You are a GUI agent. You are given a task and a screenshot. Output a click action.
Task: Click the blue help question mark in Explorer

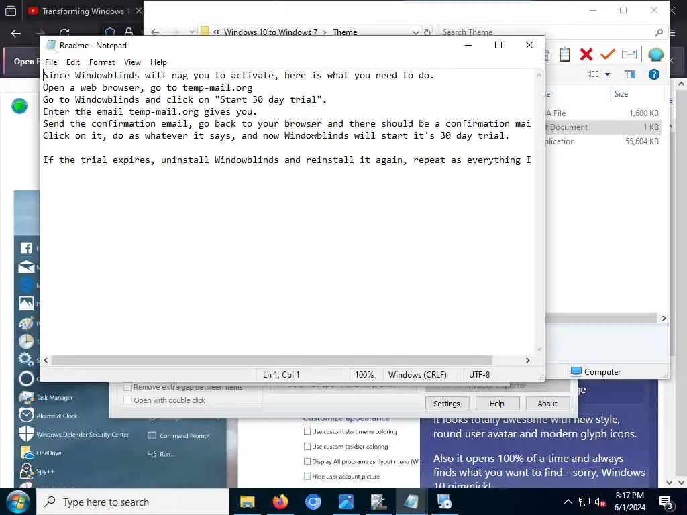pos(653,74)
